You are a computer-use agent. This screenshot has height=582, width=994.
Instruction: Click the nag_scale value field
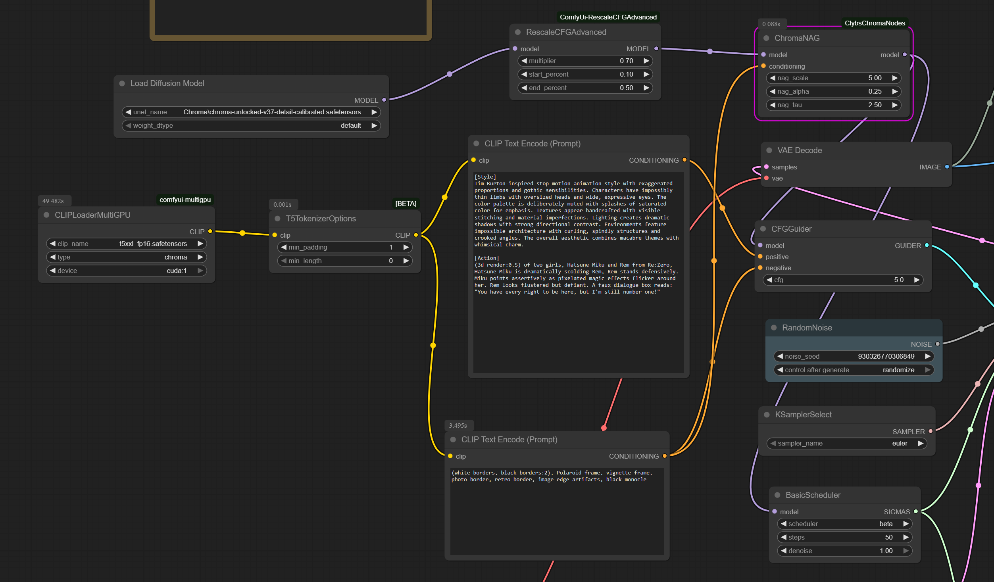click(x=834, y=78)
